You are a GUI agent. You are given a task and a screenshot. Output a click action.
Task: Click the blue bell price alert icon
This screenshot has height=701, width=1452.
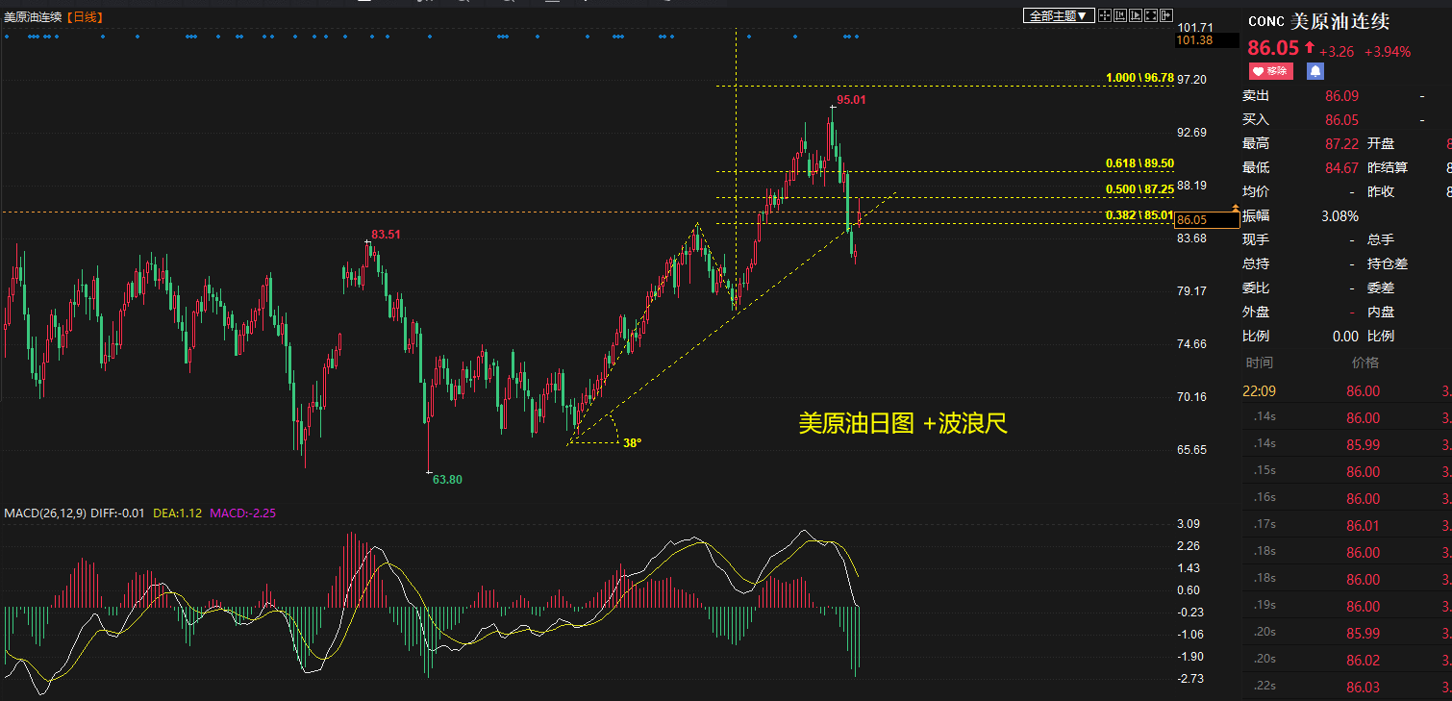1315,71
